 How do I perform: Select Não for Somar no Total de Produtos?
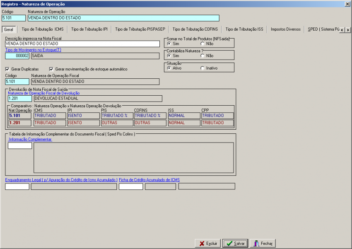tap(203, 44)
